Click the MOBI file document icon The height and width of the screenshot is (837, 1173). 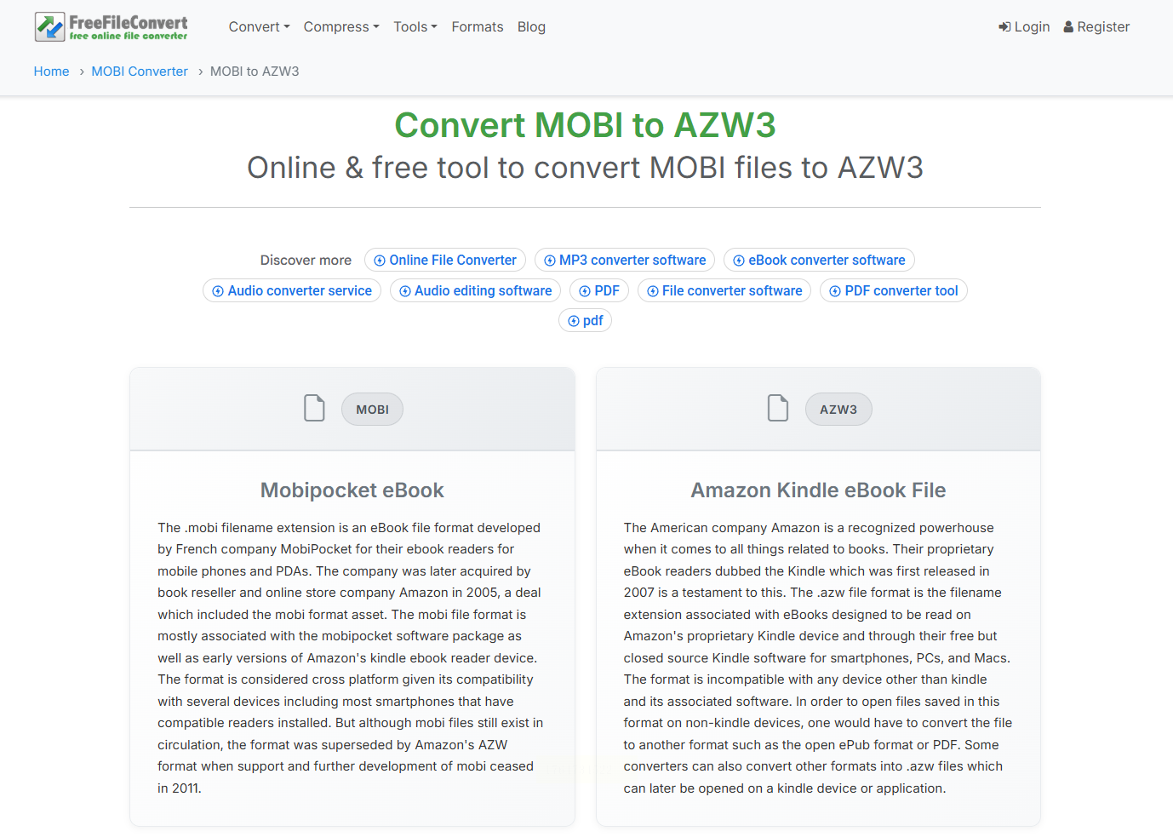315,408
